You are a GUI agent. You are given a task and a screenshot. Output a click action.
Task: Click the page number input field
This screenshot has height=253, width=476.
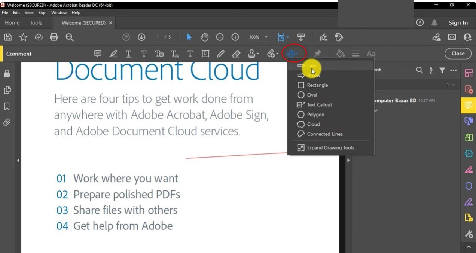point(158,37)
